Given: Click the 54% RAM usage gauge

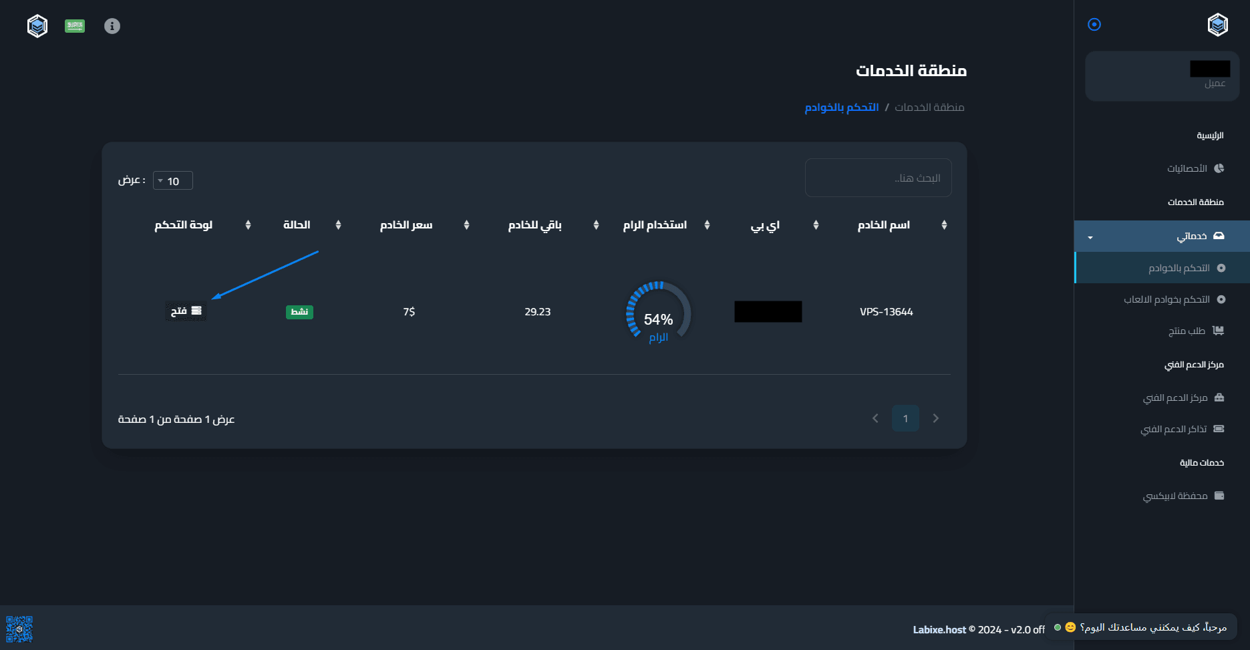Looking at the screenshot, I should [x=659, y=313].
